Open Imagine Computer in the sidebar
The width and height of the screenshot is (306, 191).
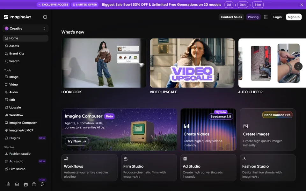pyautogui.click(x=25, y=123)
